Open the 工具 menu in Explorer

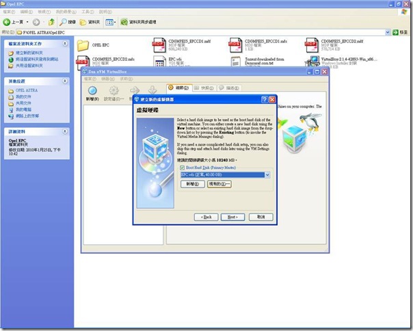[x=88, y=12]
